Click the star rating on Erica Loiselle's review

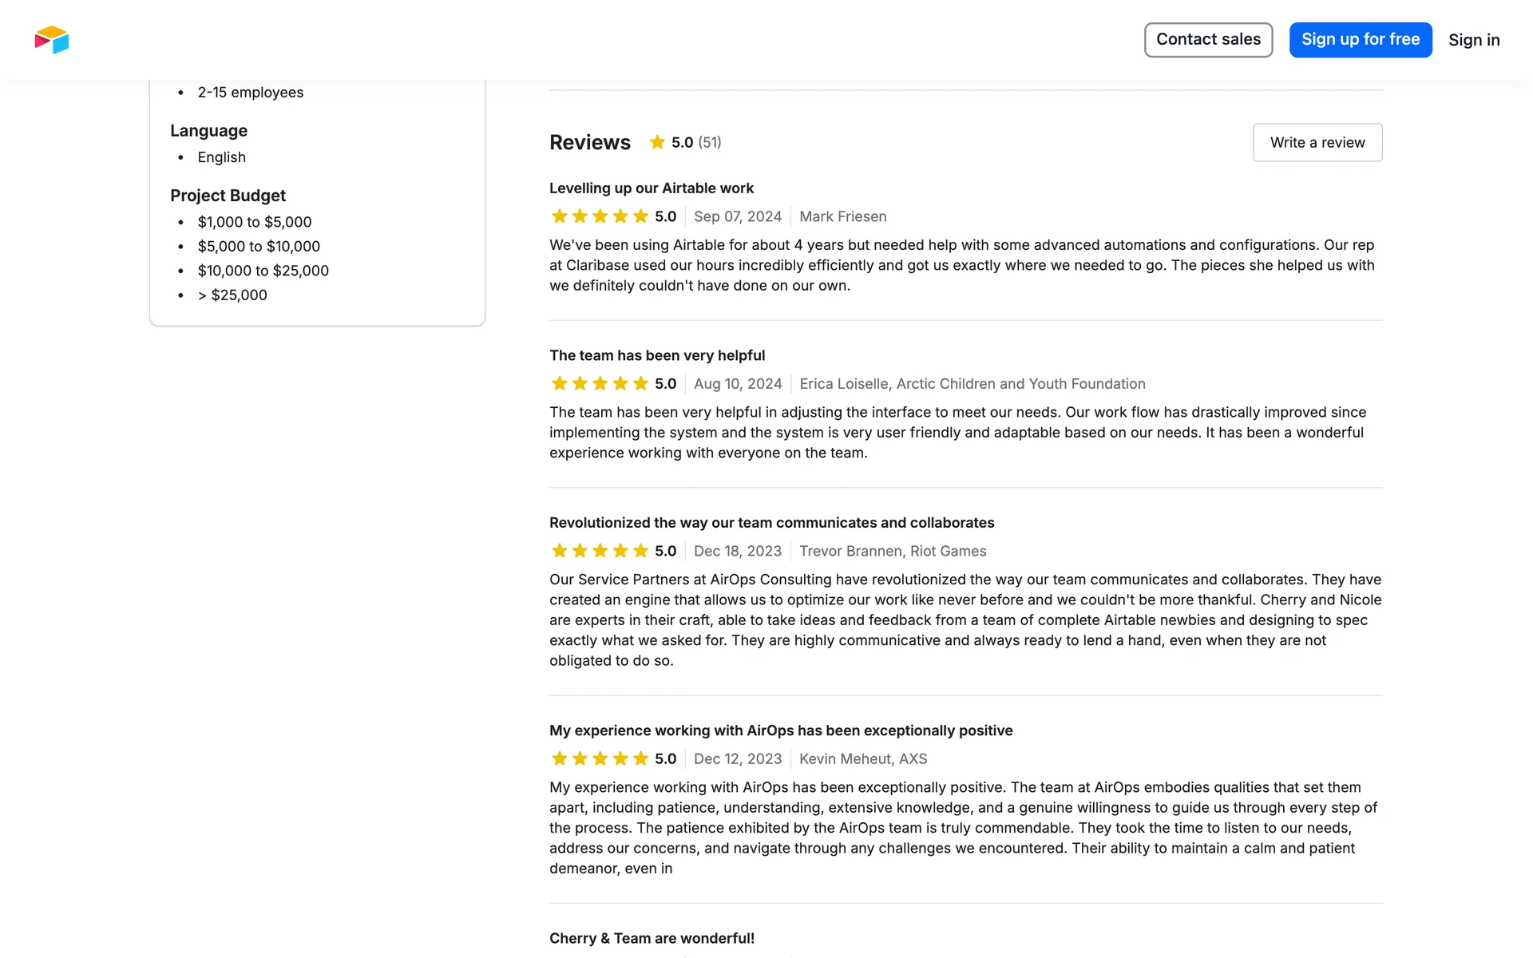click(600, 384)
